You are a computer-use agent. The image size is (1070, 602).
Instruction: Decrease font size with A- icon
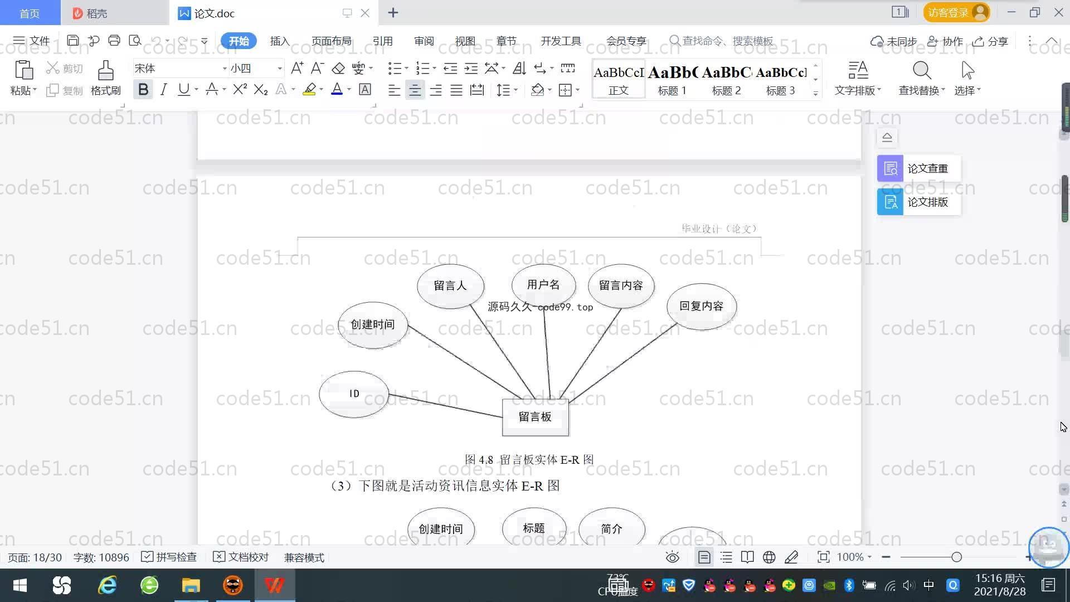coord(318,68)
